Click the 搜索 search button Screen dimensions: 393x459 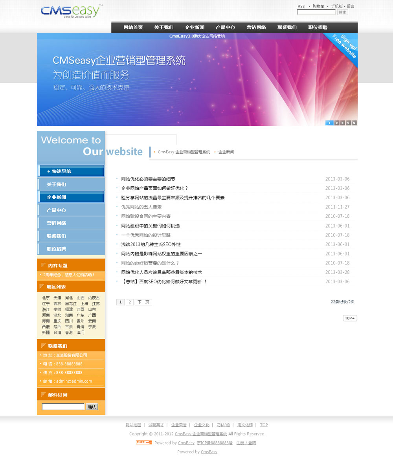tap(342, 13)
